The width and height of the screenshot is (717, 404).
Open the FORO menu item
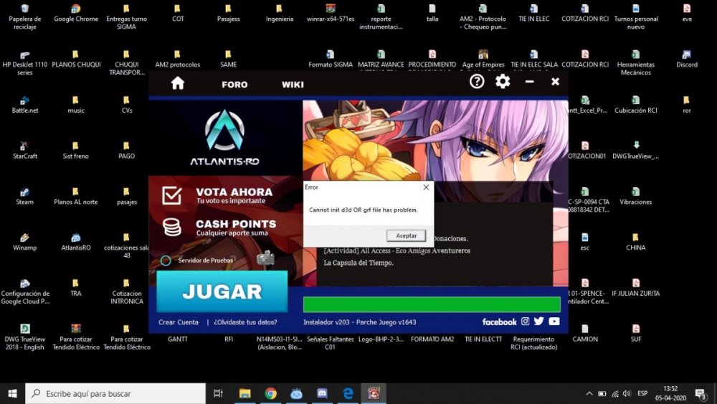click(x=234, y=85)
